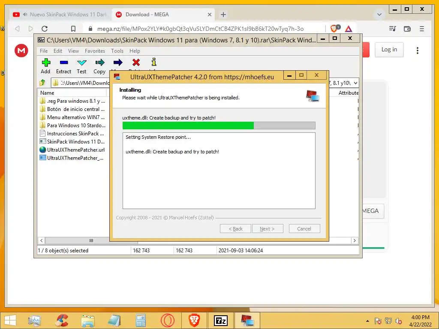Click the Cancel button in the installer
Screen dimensions: 439x329
[x=304, y=229]
